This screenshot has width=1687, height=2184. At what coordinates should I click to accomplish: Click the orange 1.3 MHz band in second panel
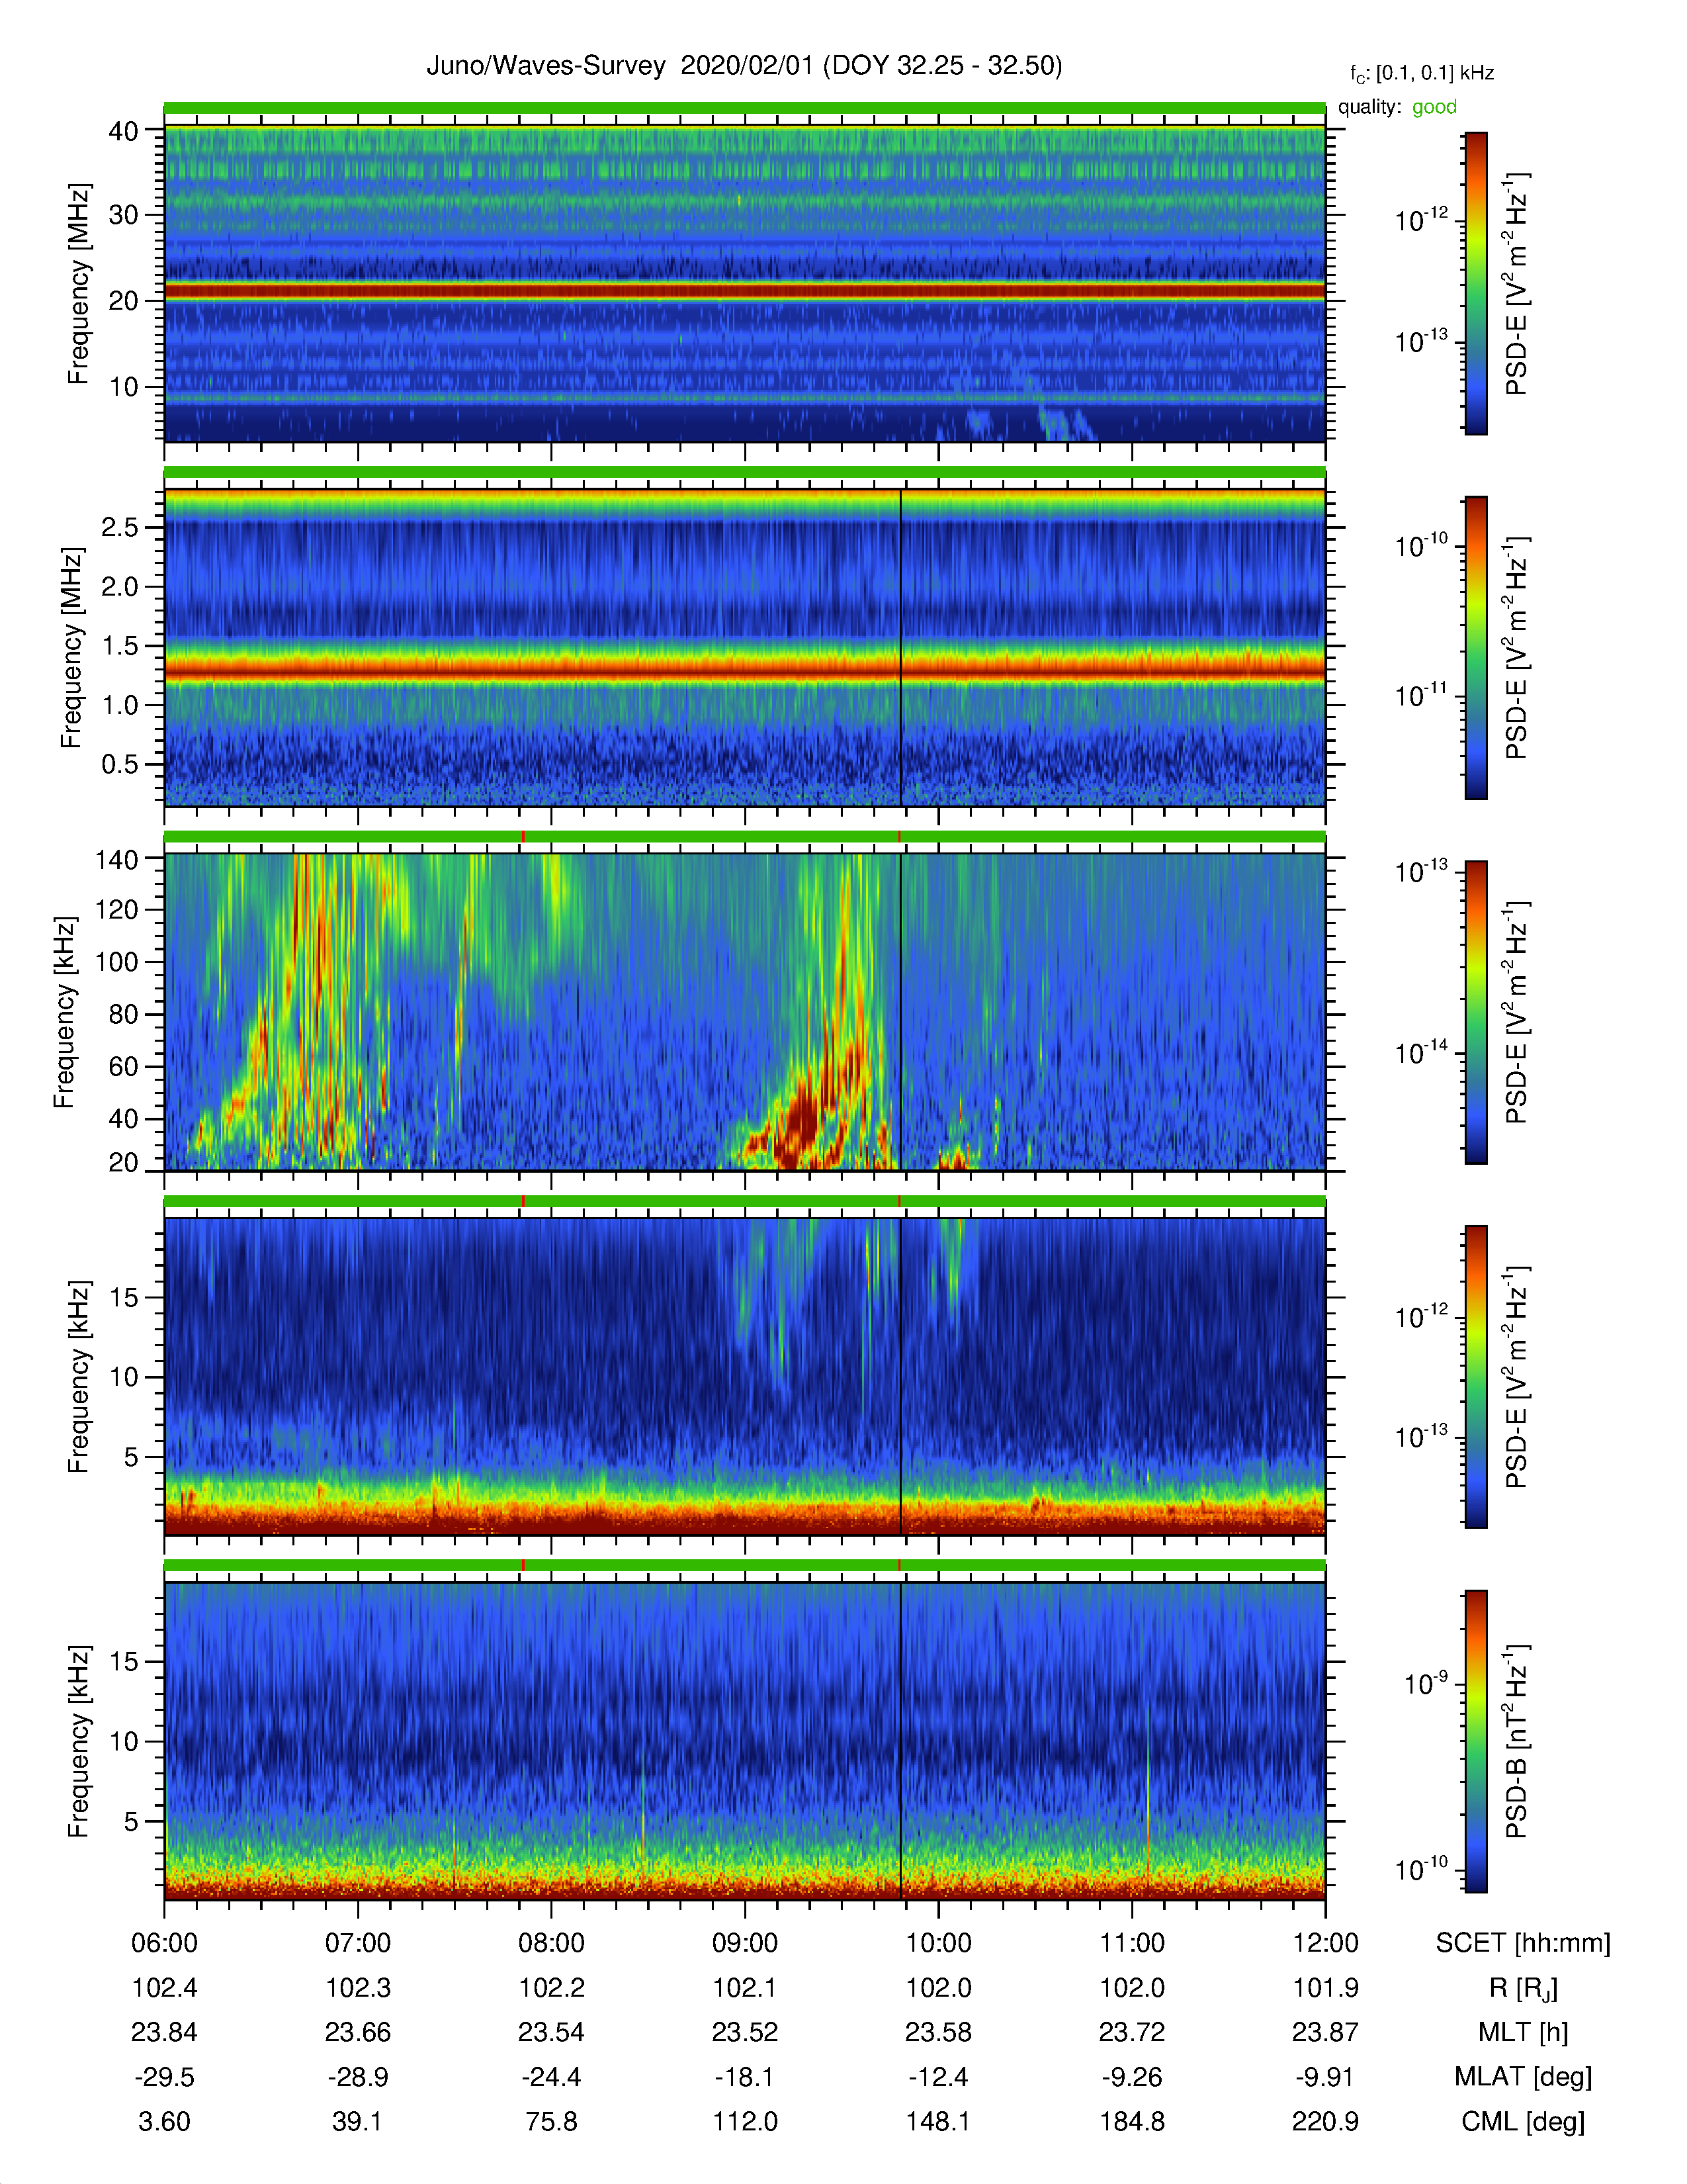pos(744,669)
